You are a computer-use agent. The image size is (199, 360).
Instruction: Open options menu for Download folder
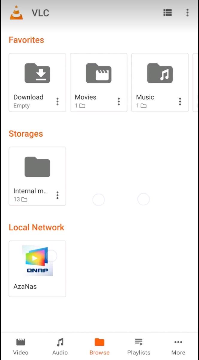[57, 102]
